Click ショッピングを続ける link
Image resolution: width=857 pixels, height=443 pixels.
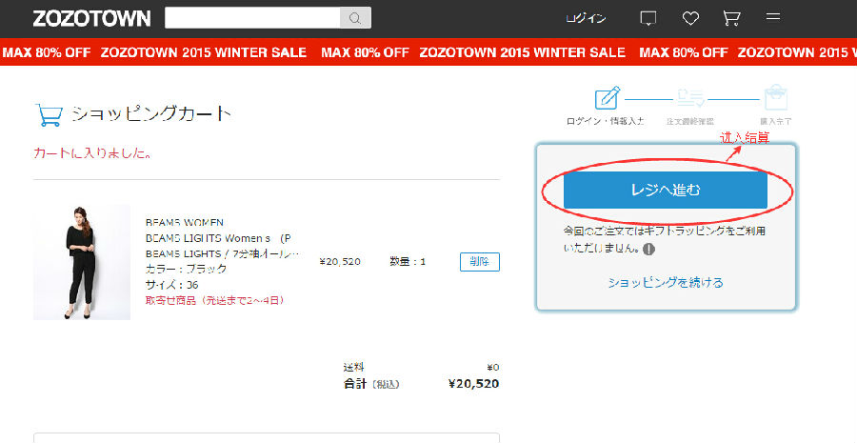coord(666,282)
